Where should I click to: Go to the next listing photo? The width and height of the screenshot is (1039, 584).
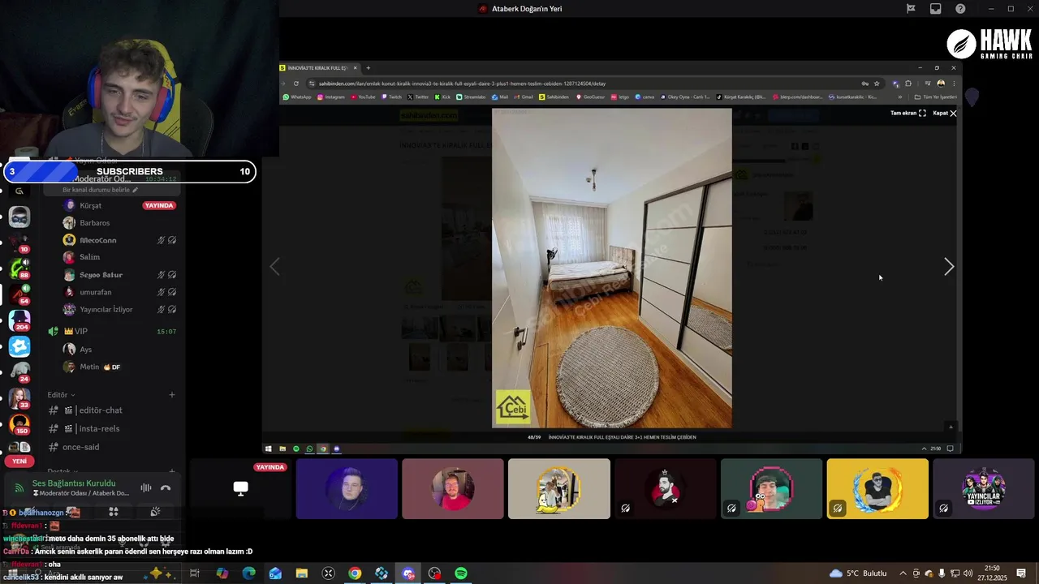949,267
